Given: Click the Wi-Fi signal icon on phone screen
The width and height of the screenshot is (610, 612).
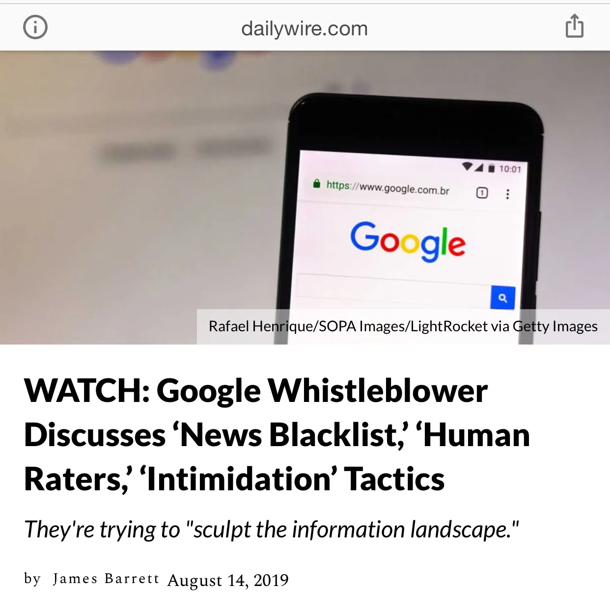Looking at the screenshot, I should (x=468, y=166).
